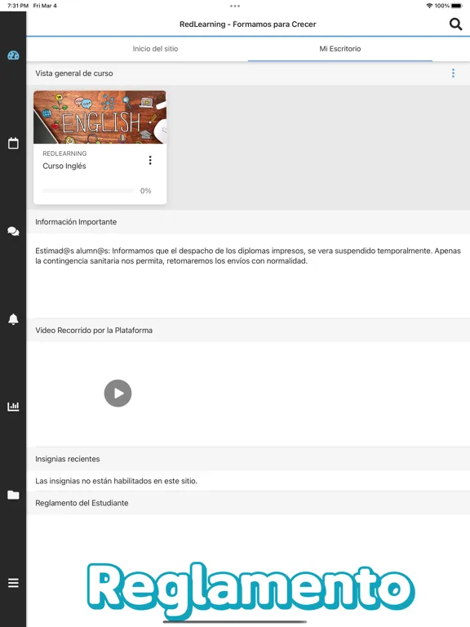This screenshot has width=470, height=627.
Task: Open Curso Inglés card options menu
Action: (x=150, y=160)
